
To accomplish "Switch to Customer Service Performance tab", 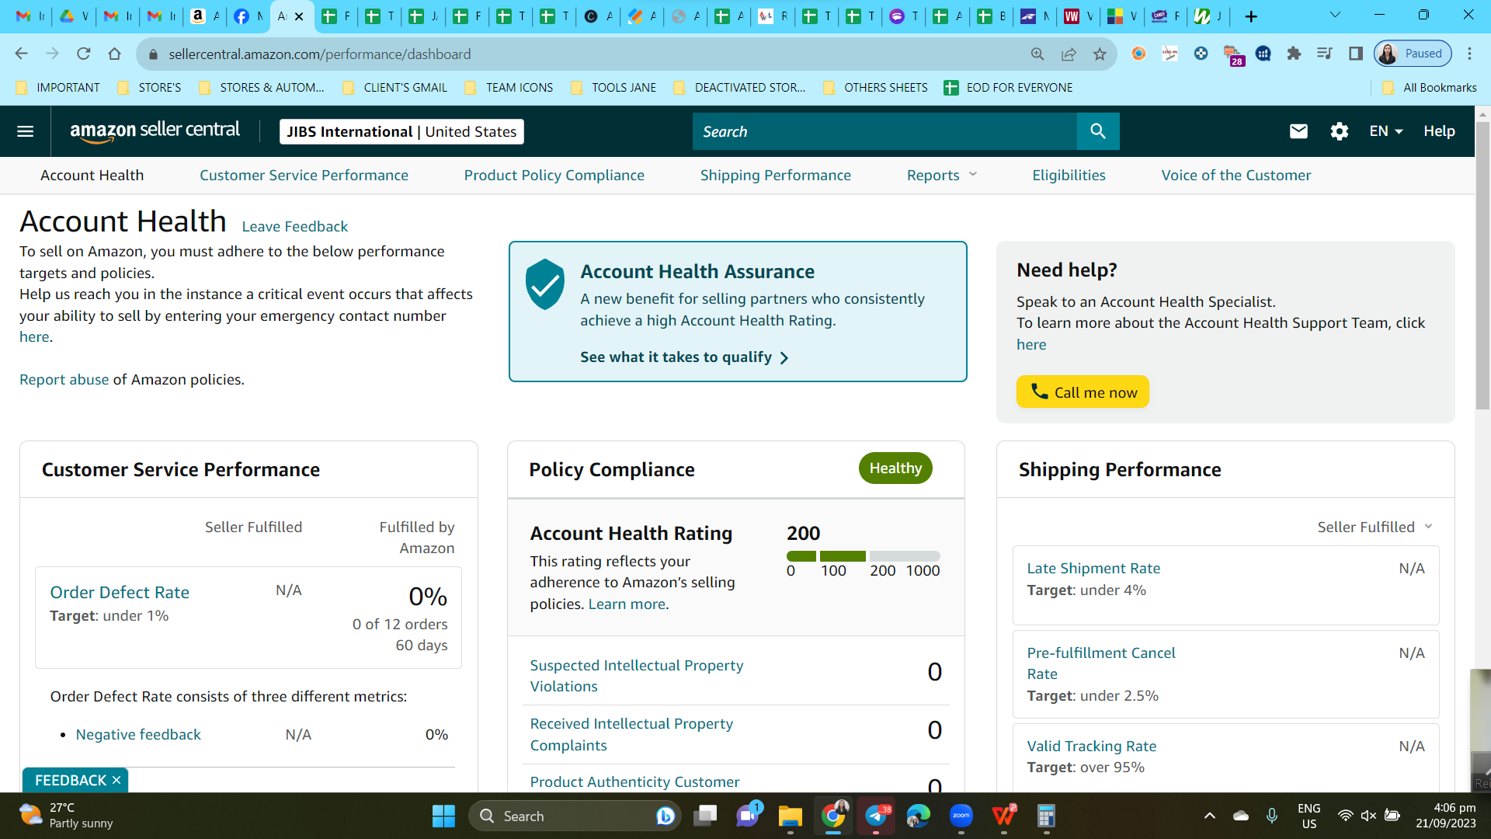I will (304, 175).
